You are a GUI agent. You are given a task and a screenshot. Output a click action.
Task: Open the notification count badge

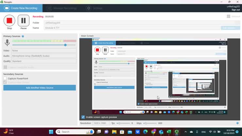237,132
